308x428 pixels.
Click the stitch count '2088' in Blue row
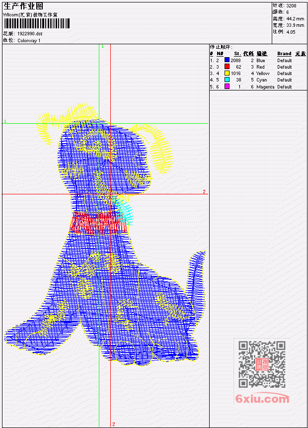[235, 60]
